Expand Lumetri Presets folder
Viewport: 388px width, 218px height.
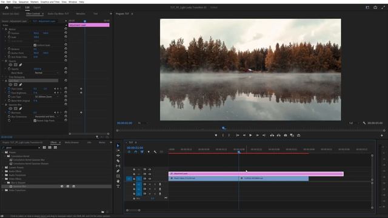(3, 168)
